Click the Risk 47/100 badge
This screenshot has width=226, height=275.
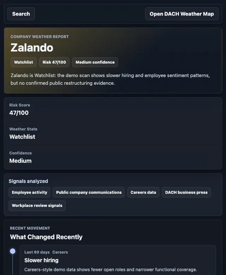click(x=54, y=62)
